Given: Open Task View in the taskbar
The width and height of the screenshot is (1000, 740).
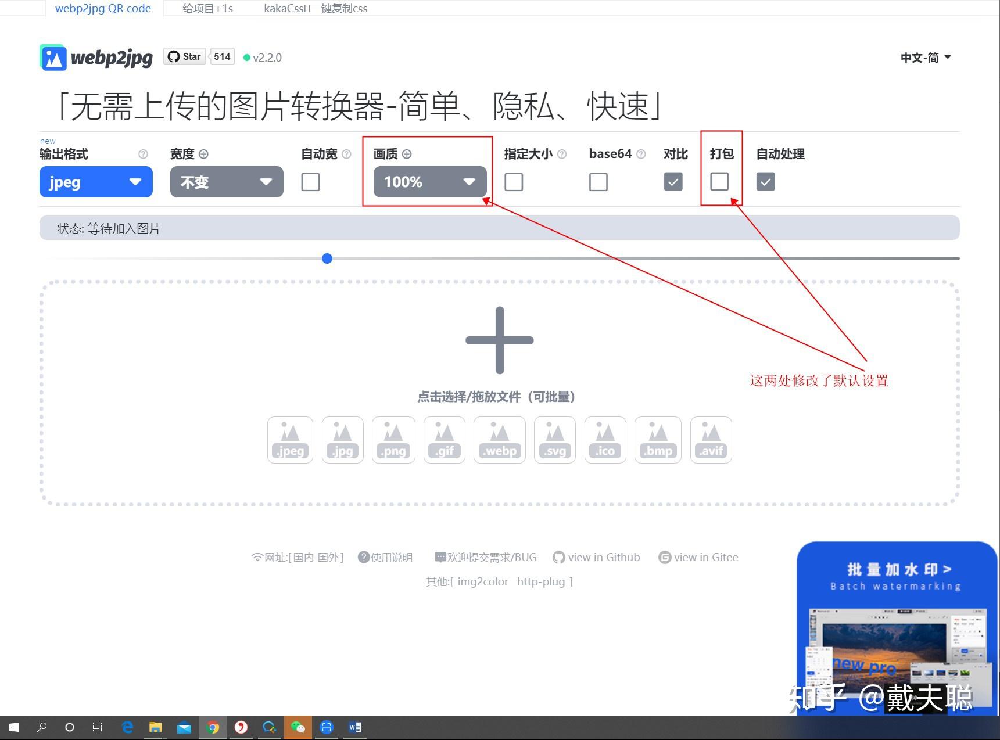Looking at the screenshot, I should pyautogui.click(x=98, y=727).
